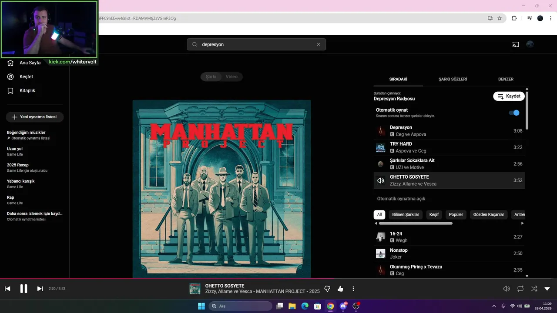Play Şarkılar Sokaklara Ait from the queue
The height and width of the screenshot is (313, 557).
[x=449, y=164]
